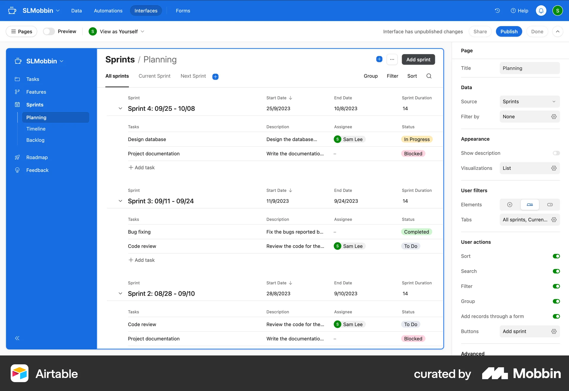This screenshot has width=569, height=391.
Task: Open Feedback via the lightbulb sidebar icon
Action: 17,170
